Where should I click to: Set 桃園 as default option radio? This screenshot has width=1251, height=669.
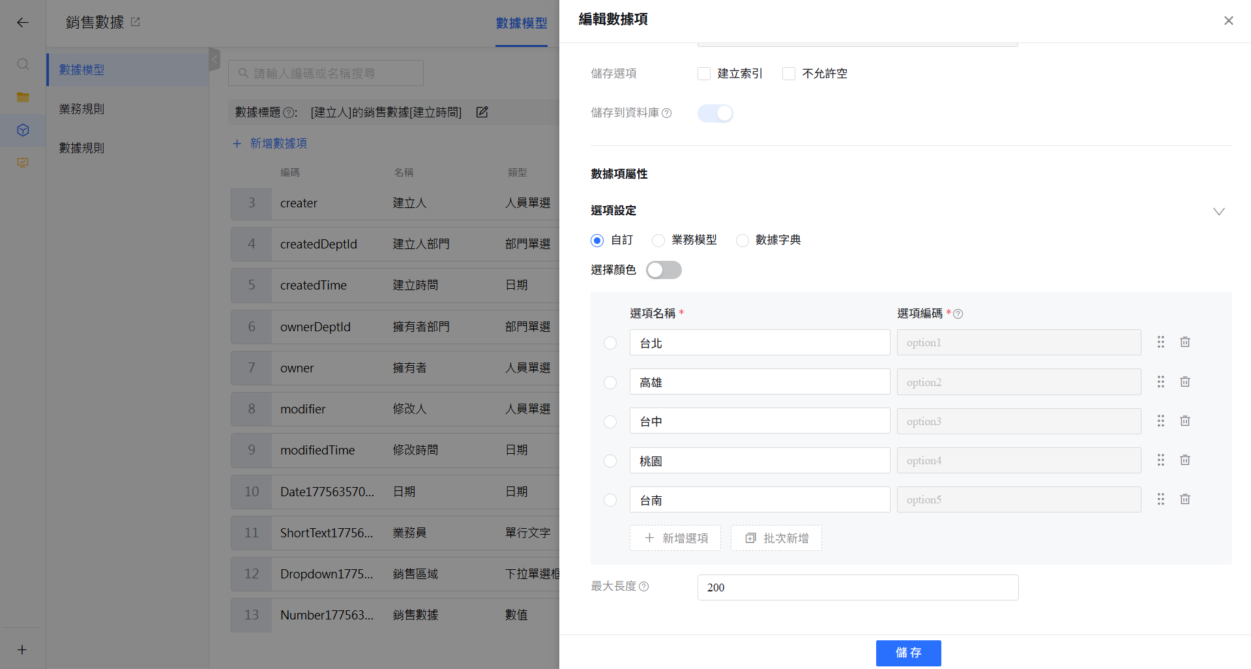[610, 461]
